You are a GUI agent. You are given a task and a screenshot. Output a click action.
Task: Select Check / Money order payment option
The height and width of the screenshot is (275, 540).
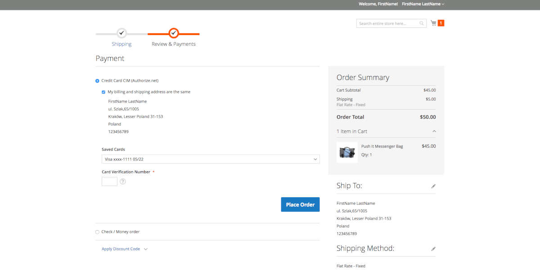click(x=97, y=232)
